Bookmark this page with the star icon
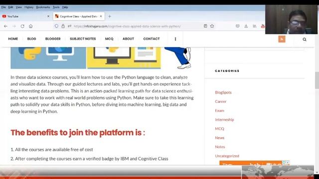Viewport: 319px width, 179px height. pyautogui.click(x=212, y=26)
